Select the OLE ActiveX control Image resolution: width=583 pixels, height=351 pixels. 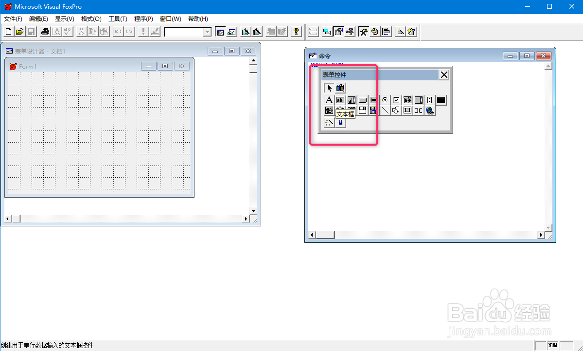click(363, 111)
